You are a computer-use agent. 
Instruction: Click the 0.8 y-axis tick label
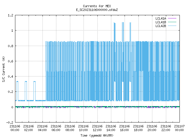pos(10,46)
